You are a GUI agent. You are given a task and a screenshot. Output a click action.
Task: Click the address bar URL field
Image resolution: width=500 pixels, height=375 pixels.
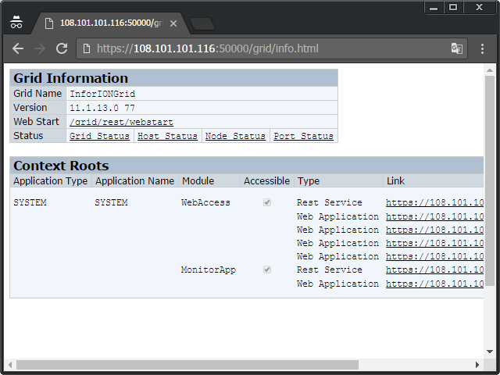[x=266, y=48]
